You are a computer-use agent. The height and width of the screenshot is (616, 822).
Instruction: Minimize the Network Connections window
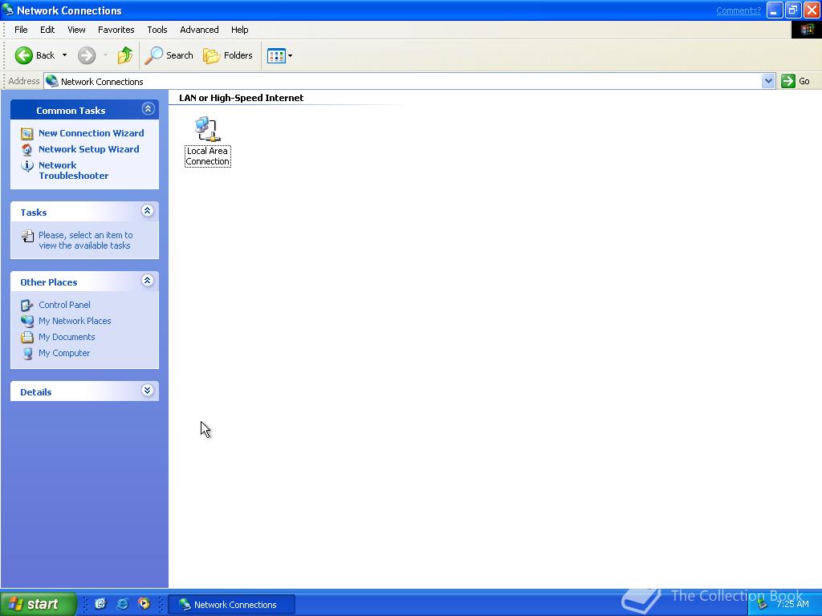[x=775, y=10]
